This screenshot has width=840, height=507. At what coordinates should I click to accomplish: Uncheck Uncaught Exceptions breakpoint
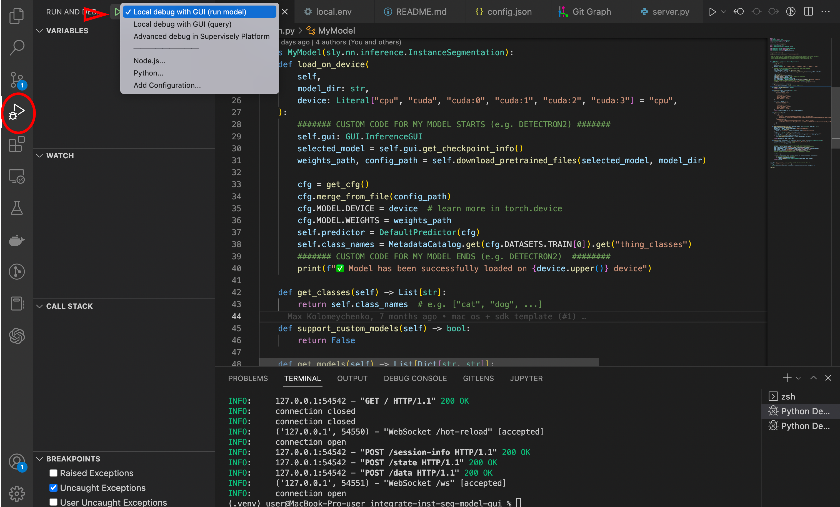(x=54, y=488)
